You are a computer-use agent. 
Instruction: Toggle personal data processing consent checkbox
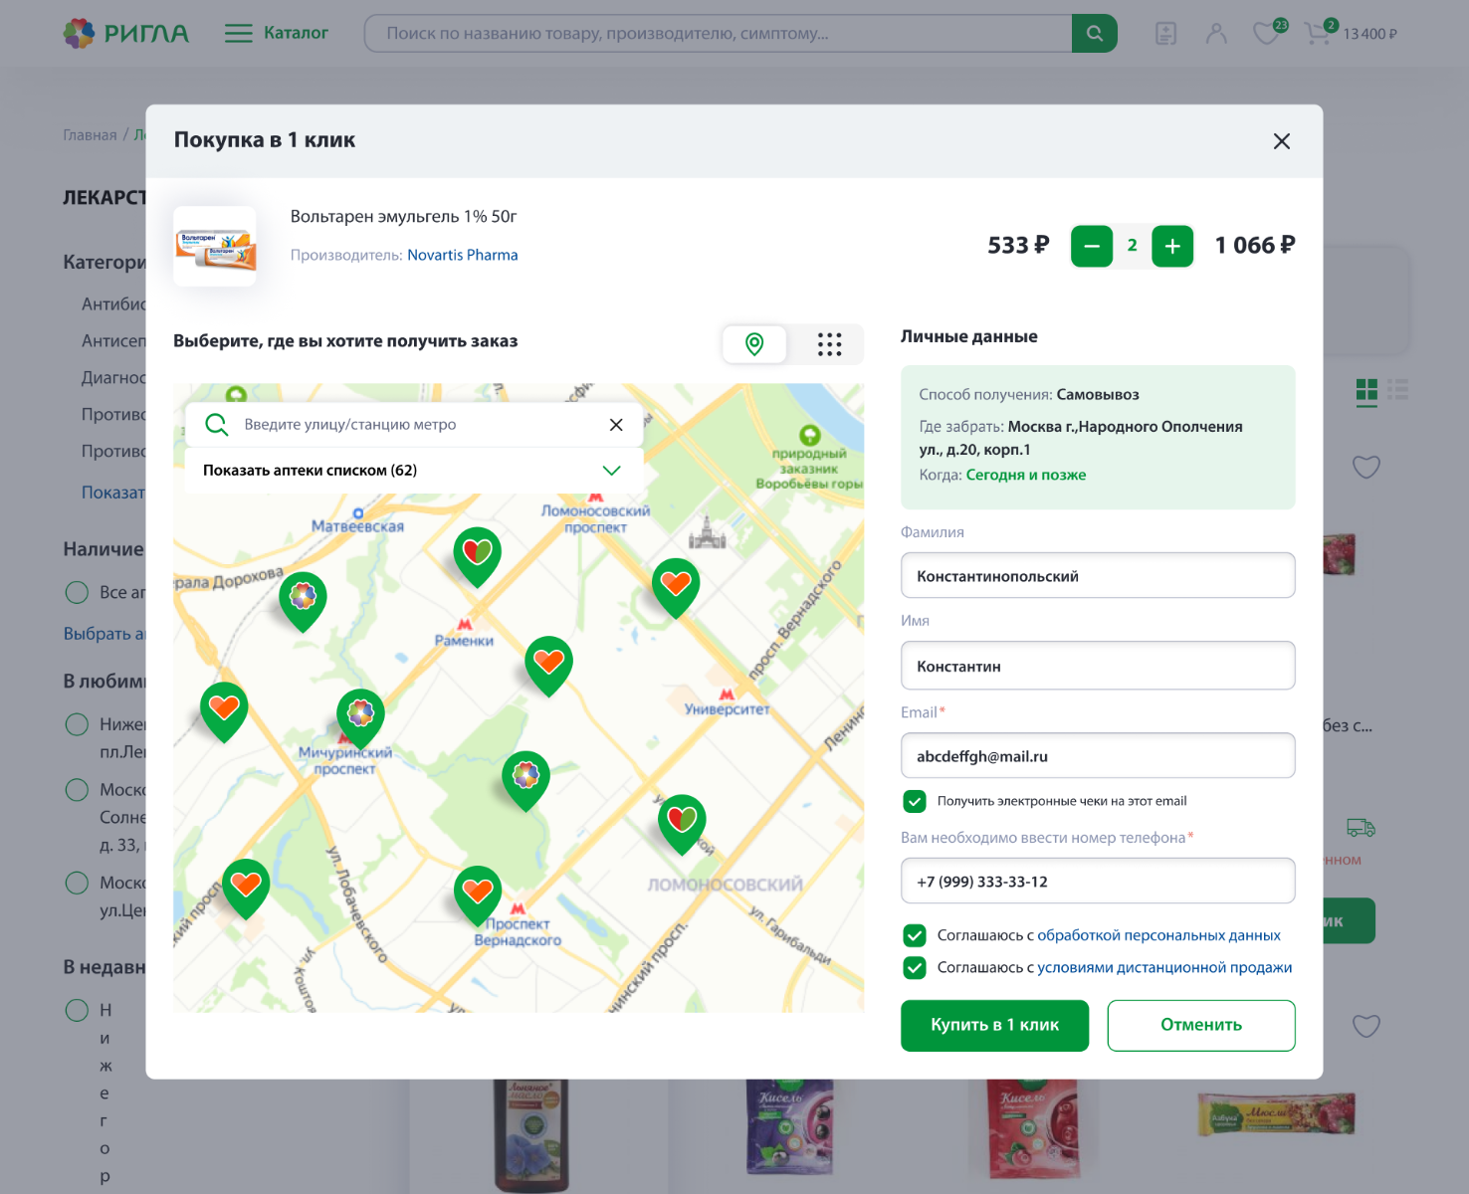pyautogui.click(x=914, y=935)
